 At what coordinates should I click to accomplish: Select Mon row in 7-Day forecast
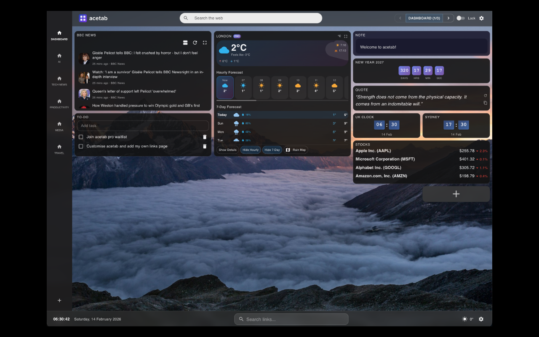(282, 132)
